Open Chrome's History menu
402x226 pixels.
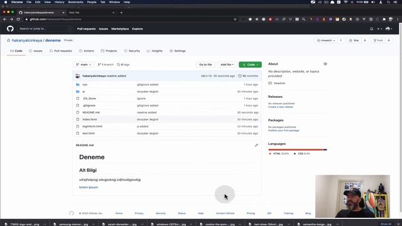click(59, 2)
